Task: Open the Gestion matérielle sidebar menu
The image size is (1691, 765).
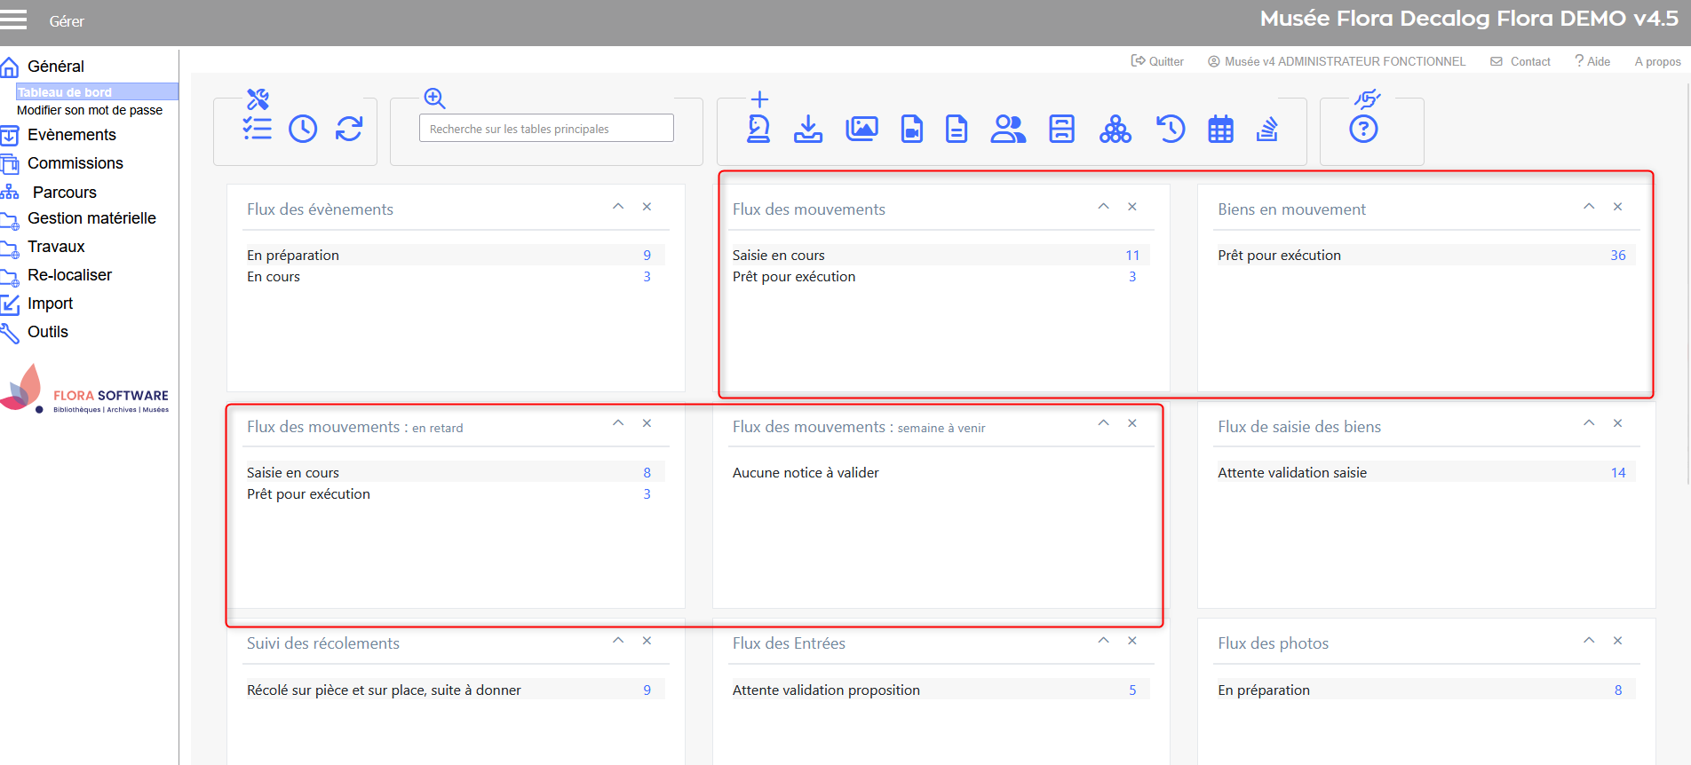Action: click(91, 218)
